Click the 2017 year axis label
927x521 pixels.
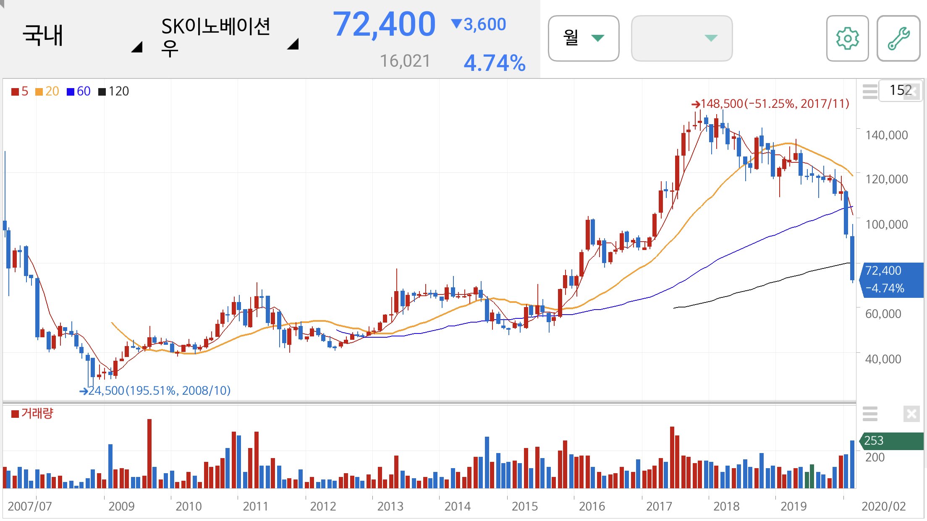click(659, 506)
